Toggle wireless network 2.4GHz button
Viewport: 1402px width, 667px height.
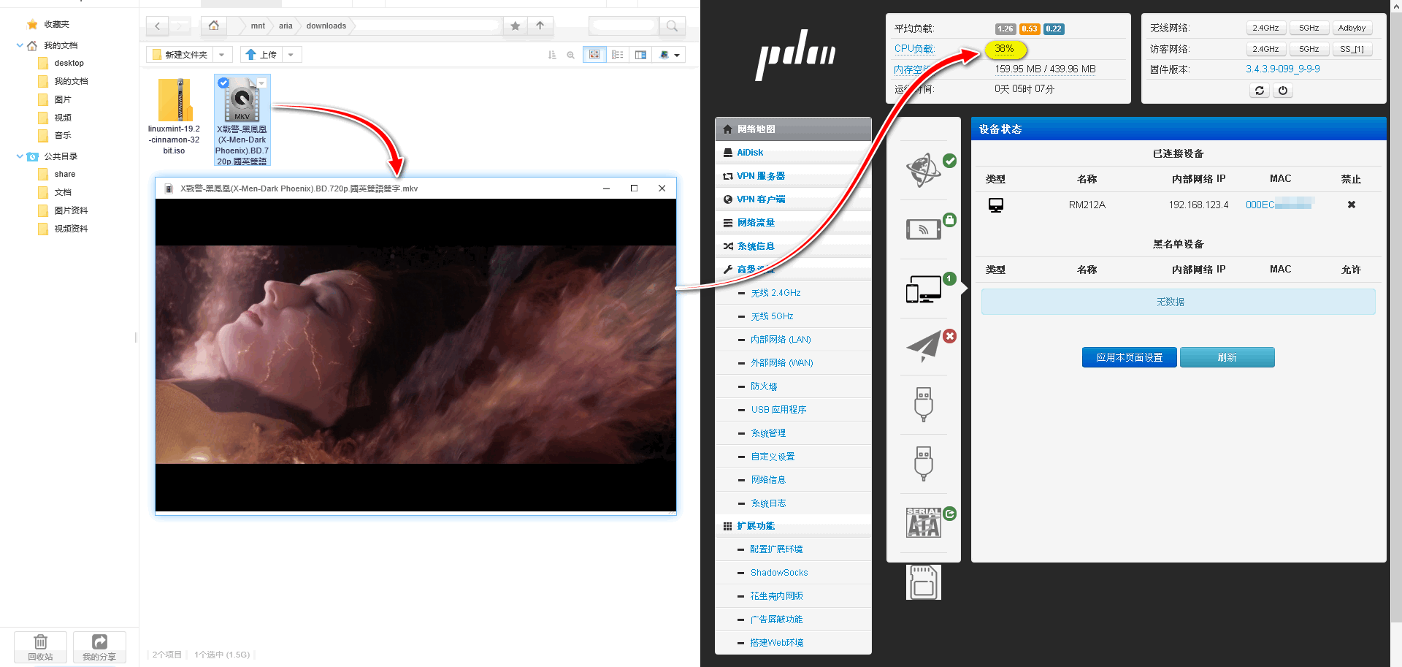click(1265, 28)
